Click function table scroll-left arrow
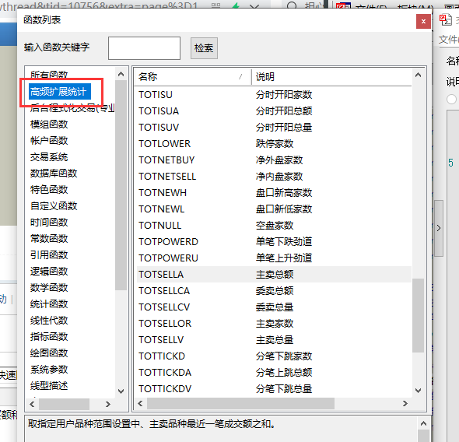Viewport: 459px width, 442px height. coord(140,404)
